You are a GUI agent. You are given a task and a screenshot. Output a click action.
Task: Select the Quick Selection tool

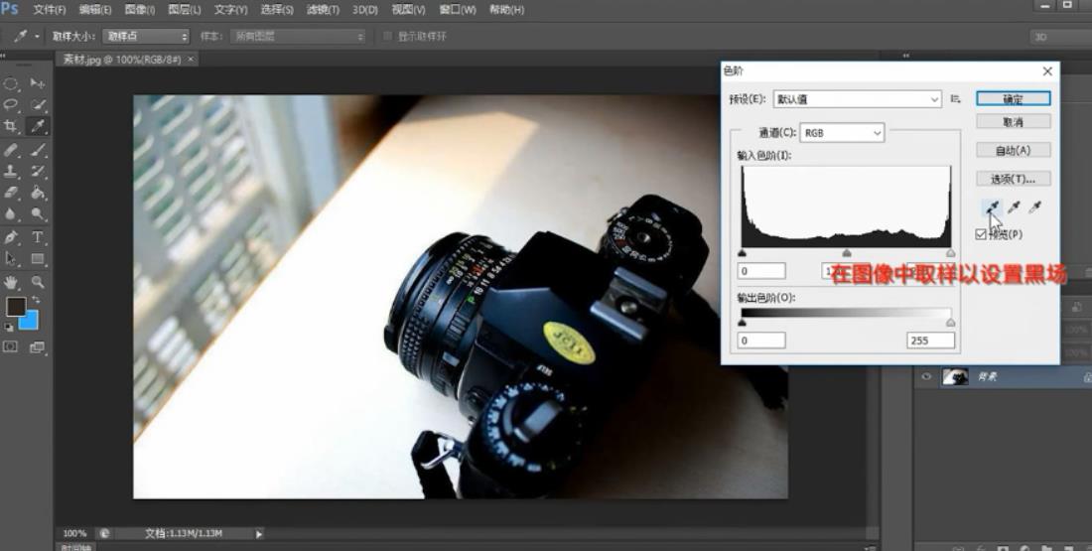(38, 105)
